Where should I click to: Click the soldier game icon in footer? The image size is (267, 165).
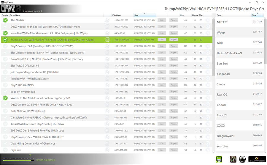233,159
